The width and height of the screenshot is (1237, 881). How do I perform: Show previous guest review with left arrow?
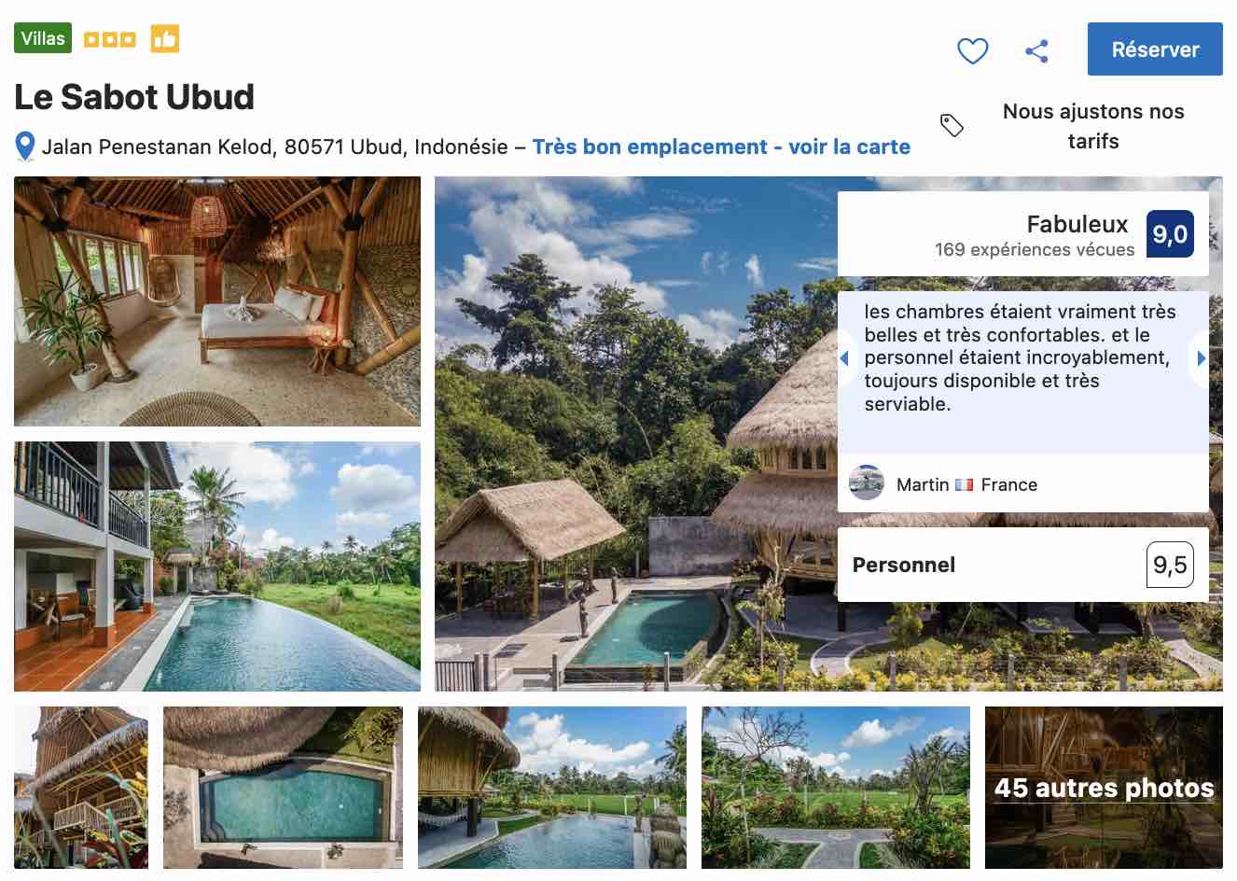pos(845,357)
